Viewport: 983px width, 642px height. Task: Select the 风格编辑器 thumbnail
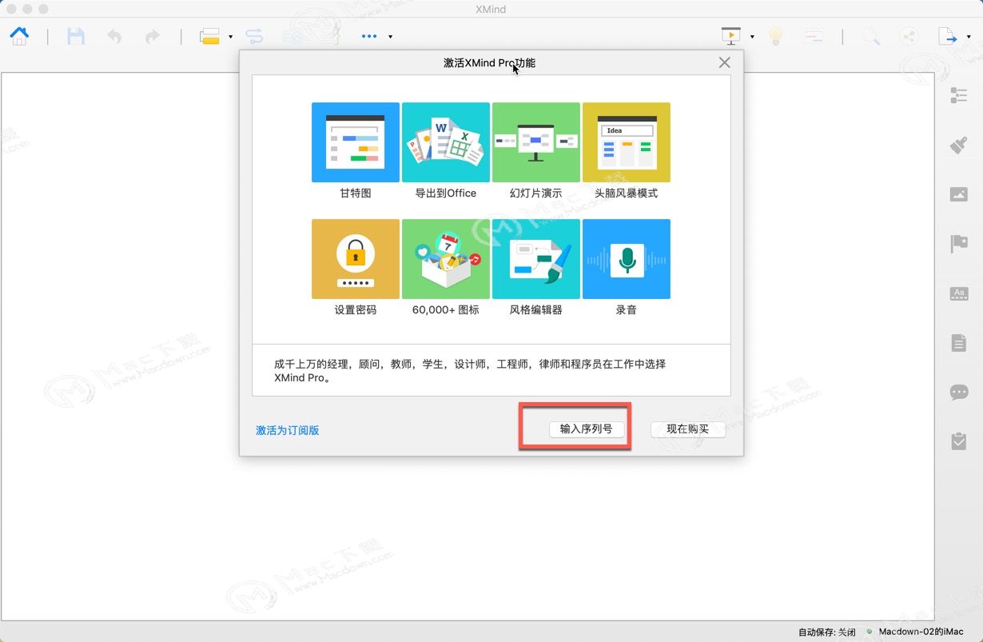pos(536,259)
